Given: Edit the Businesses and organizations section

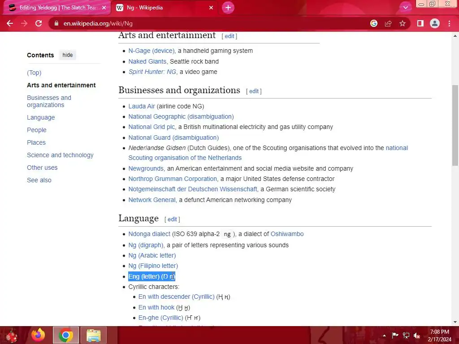Looking at the screenshot, I should pyautogui.click(x=254, y=91).
